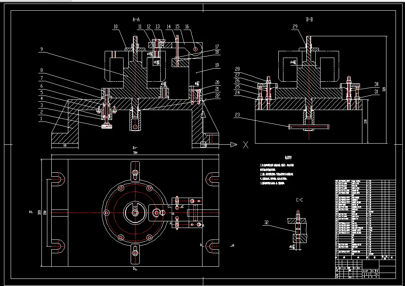Select part label 32 in C-C view
Screen dimensions: 405x286
point(267,222)
